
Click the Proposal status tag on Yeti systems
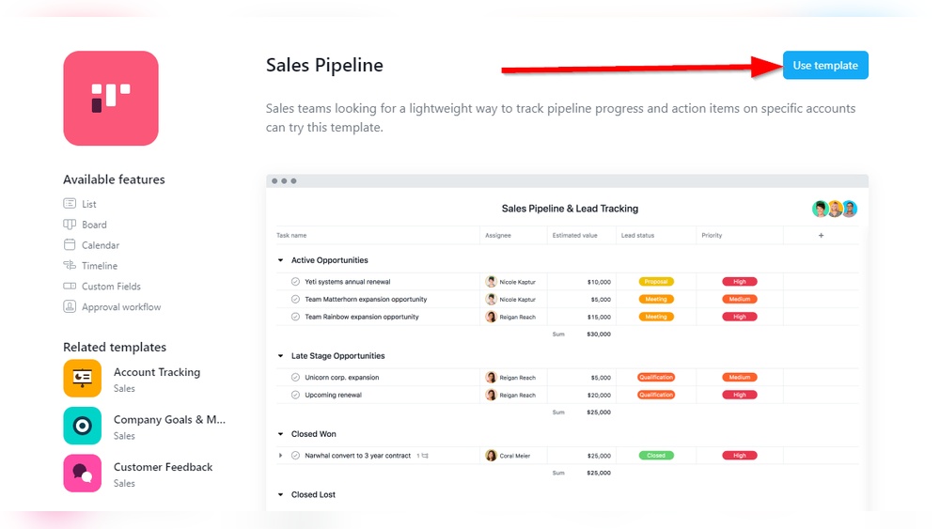pos(656,282)
